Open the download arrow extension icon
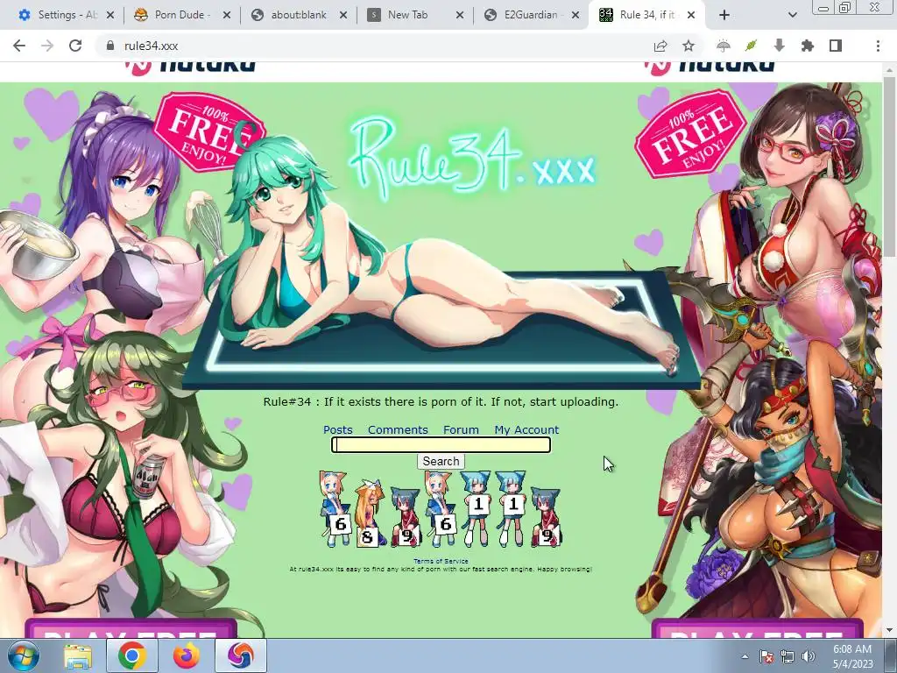The image size is (897, 673). 779,46
